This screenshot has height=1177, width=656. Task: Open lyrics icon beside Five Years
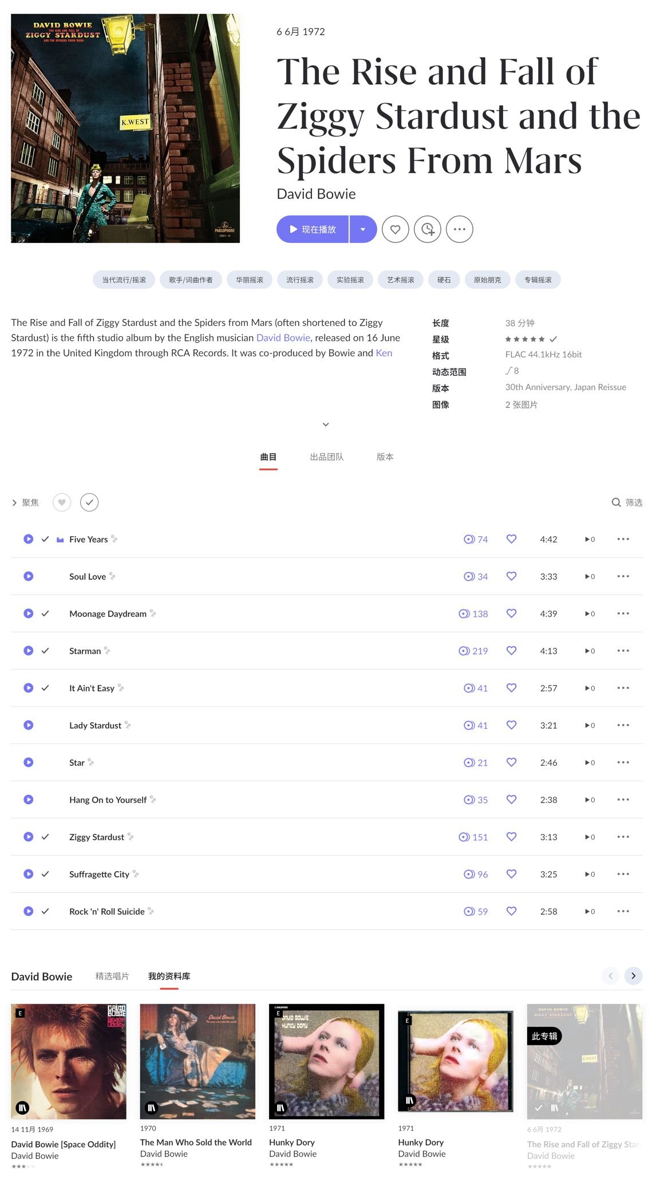click(114, 539)
